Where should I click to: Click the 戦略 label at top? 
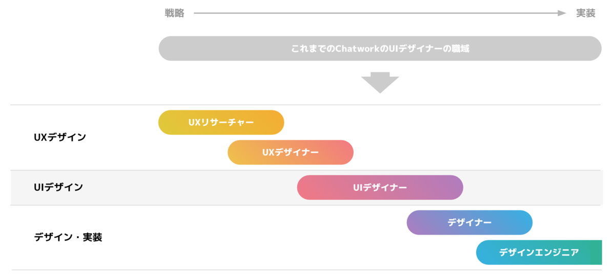point(174,13)
